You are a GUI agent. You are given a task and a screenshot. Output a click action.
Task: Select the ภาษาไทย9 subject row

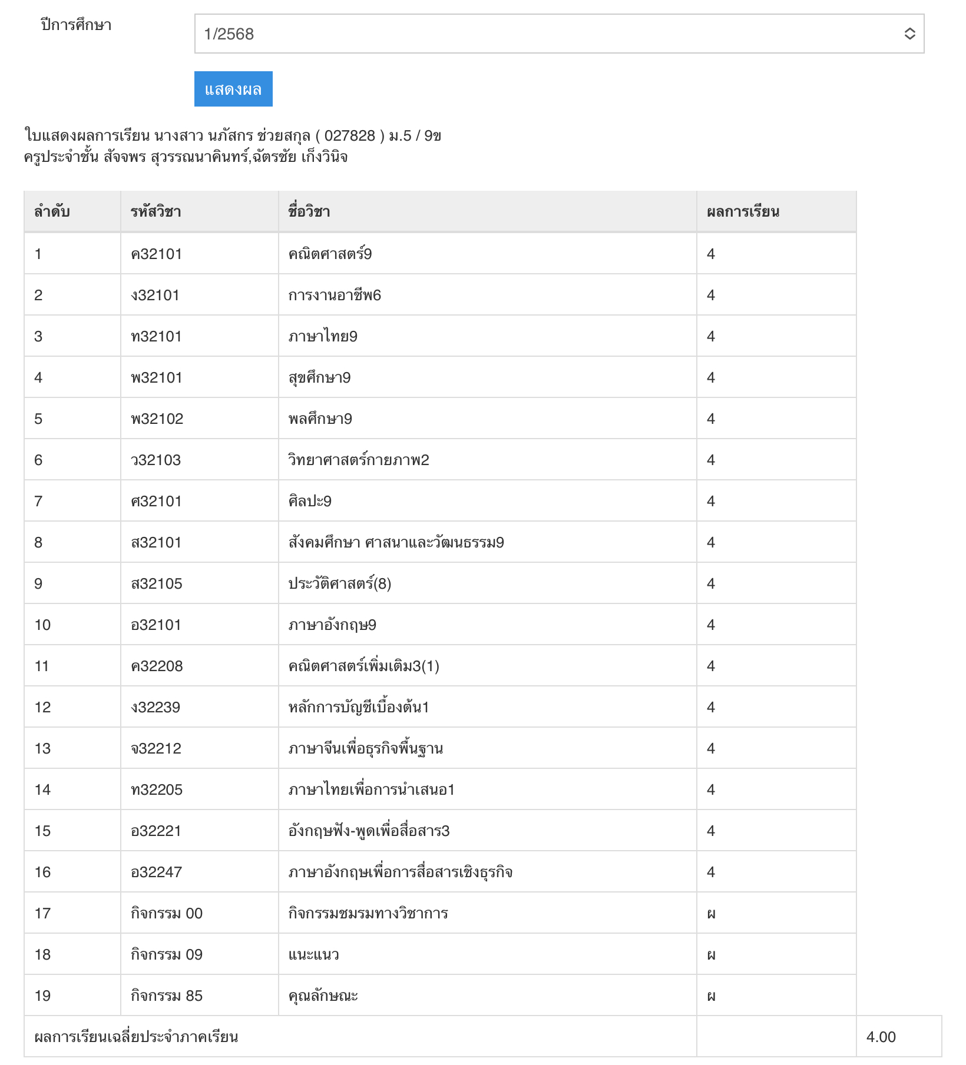[x=323, y=336]
